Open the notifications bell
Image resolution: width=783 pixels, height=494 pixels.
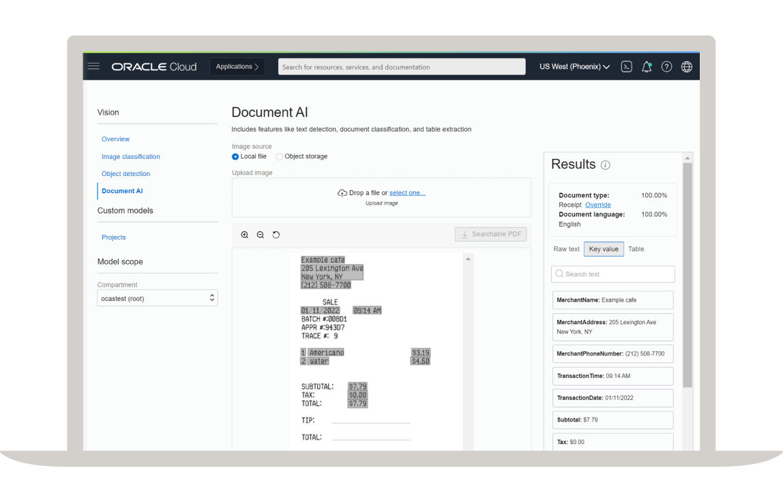[x=647, y=66]
